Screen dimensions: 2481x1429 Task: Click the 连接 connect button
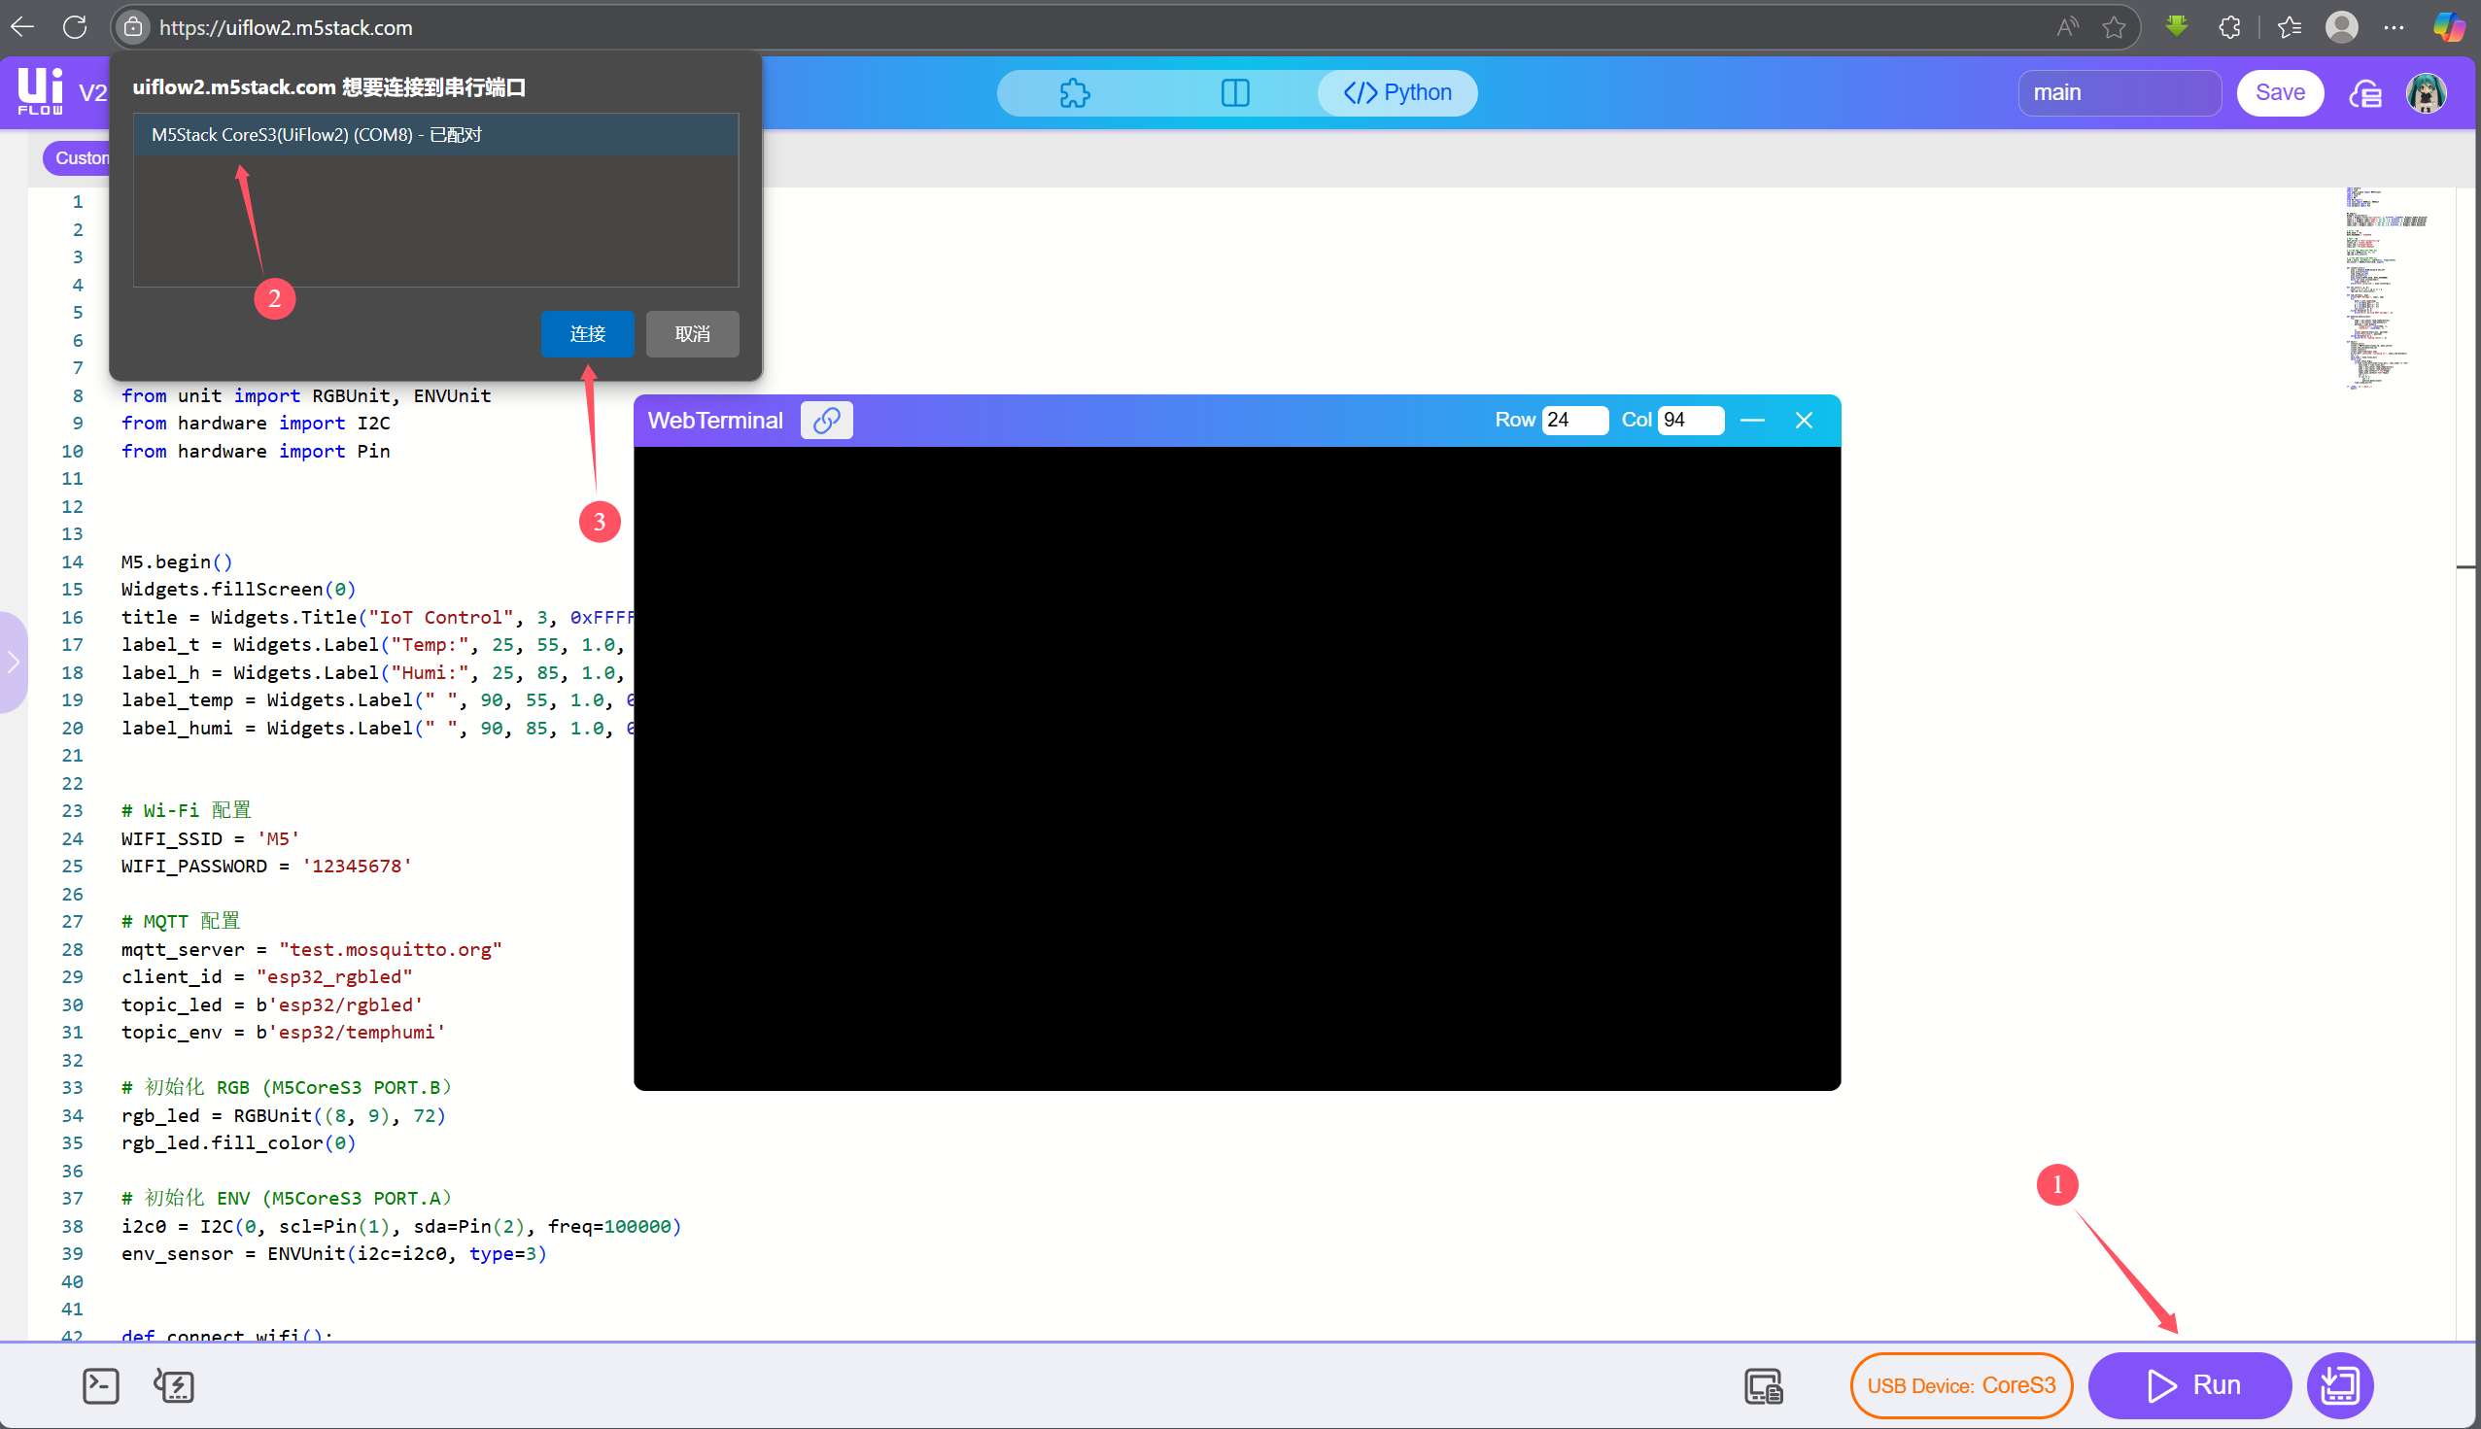pyautogui.click(x=587, y=334)
